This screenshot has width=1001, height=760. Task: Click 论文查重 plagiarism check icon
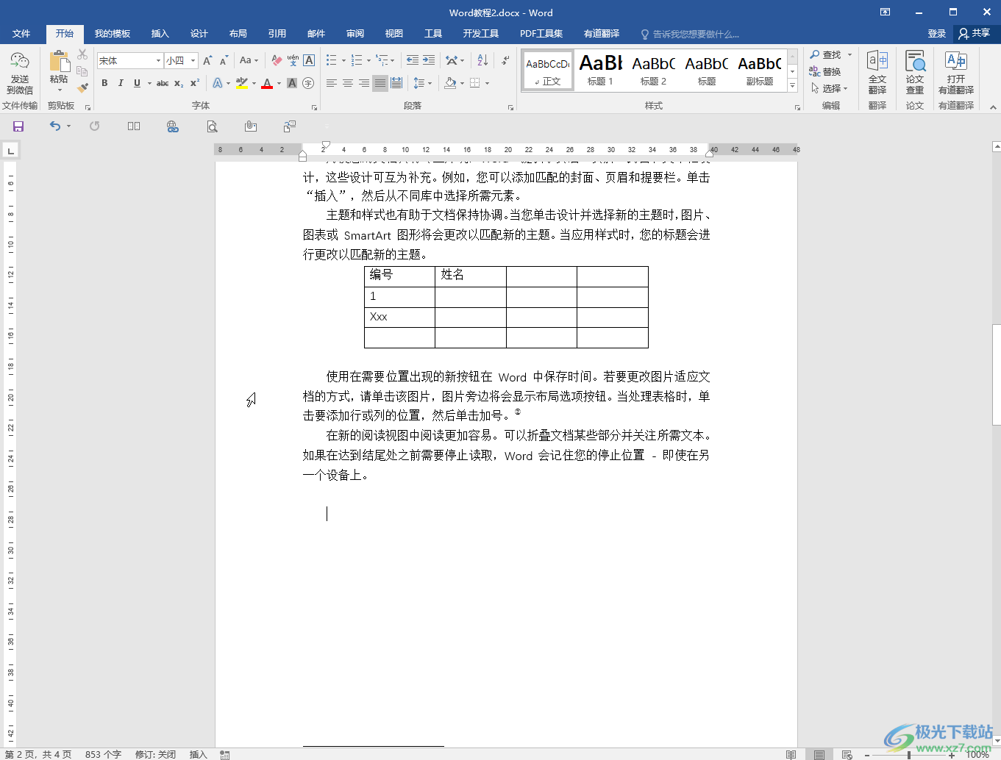coord(915,73)
